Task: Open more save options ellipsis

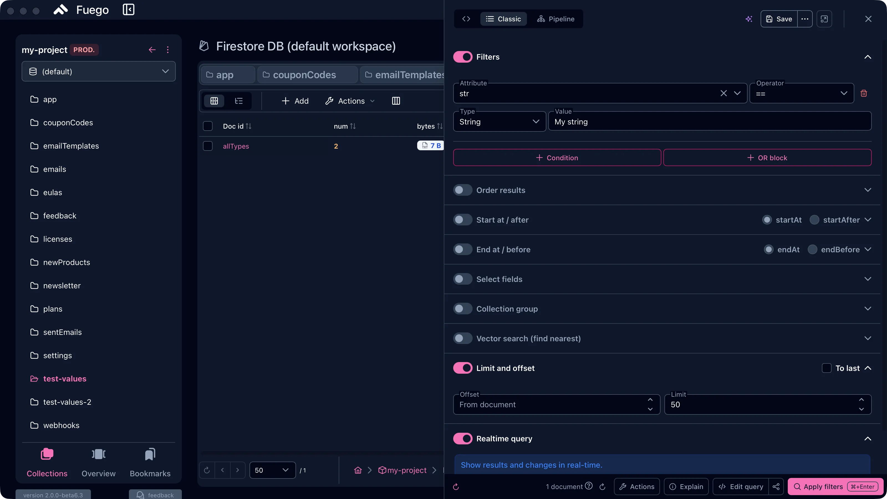Action: [805, 19]
